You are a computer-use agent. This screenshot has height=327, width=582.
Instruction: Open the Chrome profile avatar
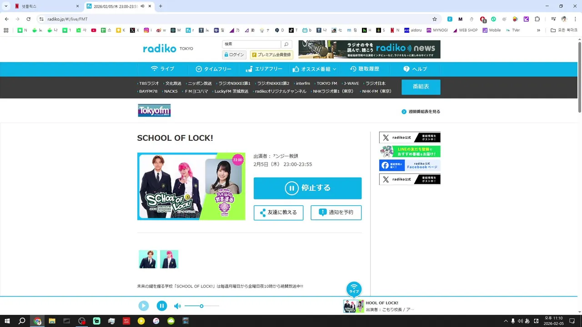pyautogui.click(x=564, y=19)
